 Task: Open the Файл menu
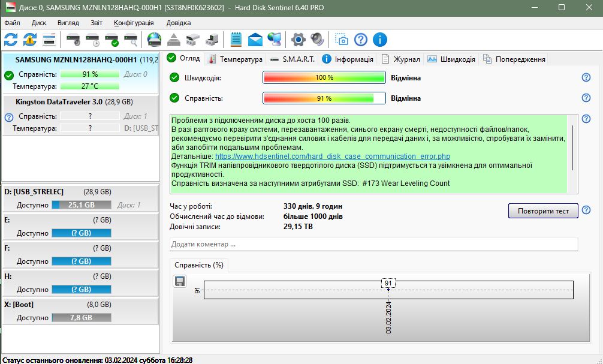click(13, 23)
